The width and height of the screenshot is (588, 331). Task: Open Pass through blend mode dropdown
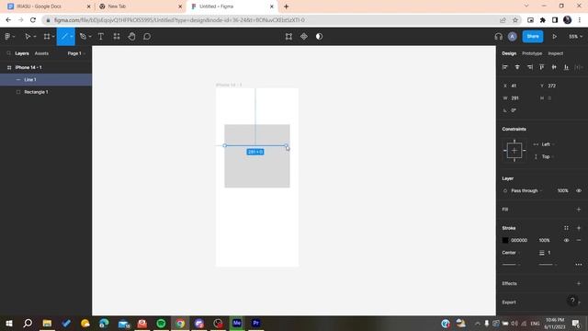[x=526, y=190]
